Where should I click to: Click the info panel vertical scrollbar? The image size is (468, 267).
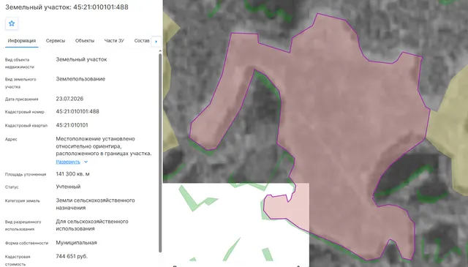[x=160, y=152]
